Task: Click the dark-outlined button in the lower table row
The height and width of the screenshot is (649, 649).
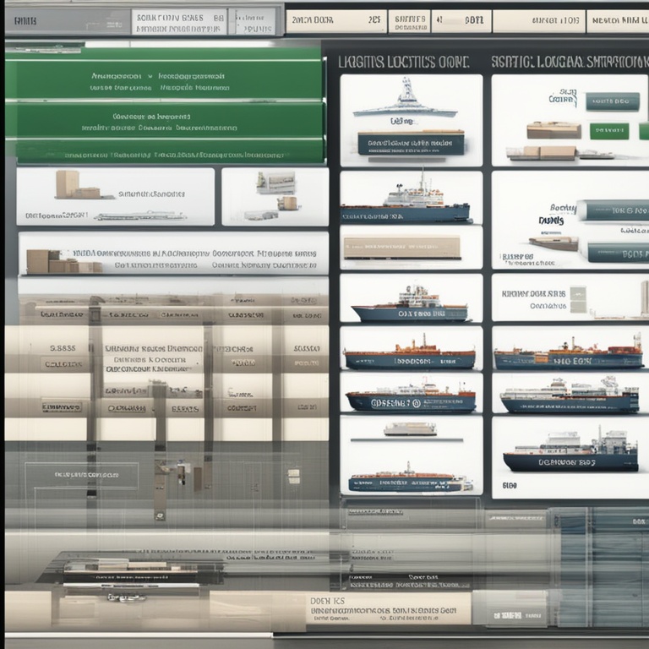Action: click(x=62, y=407)
